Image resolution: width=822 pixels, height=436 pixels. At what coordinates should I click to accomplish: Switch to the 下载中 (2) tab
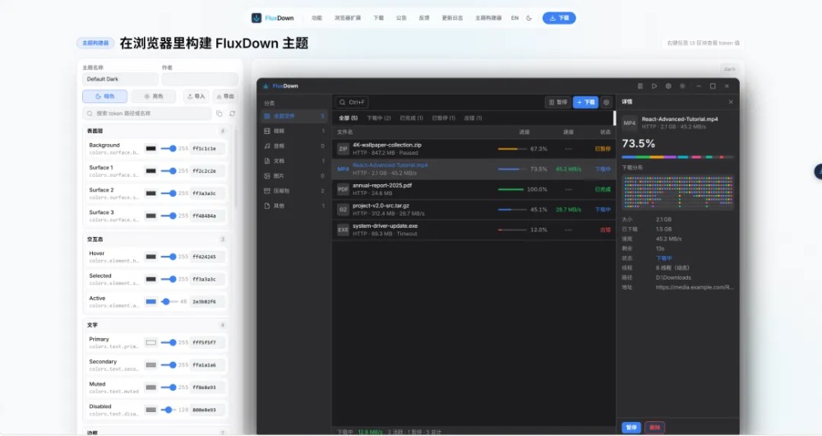pos(378,118)
